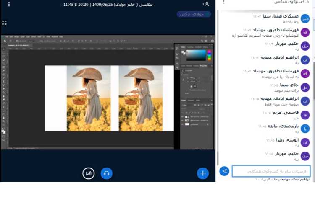Screen dimensions: 315x201
Task: Select the Background layer row
Action: (196, 124)
